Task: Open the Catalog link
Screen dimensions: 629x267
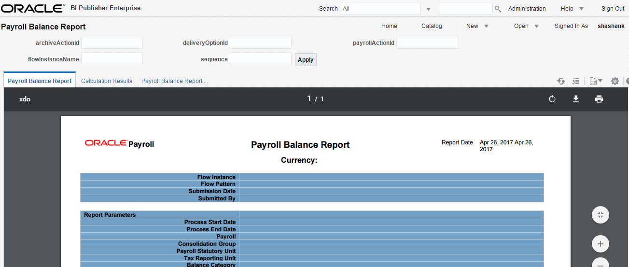Action: coord(432,26)
